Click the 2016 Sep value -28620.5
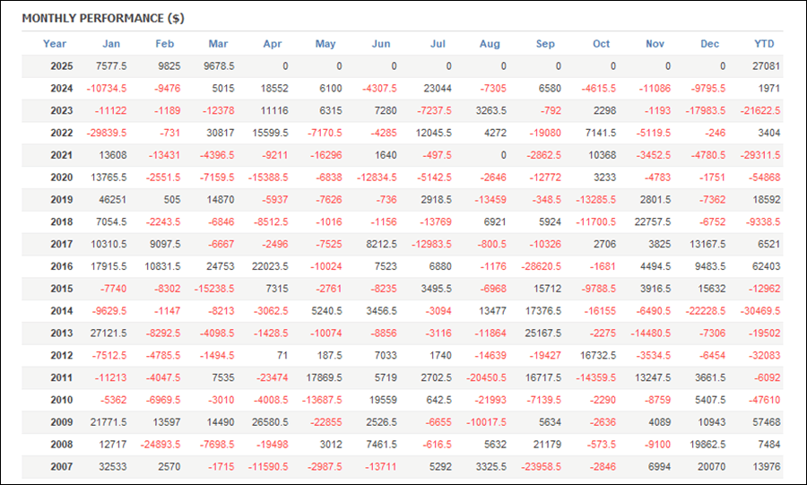 pos(541,266)
